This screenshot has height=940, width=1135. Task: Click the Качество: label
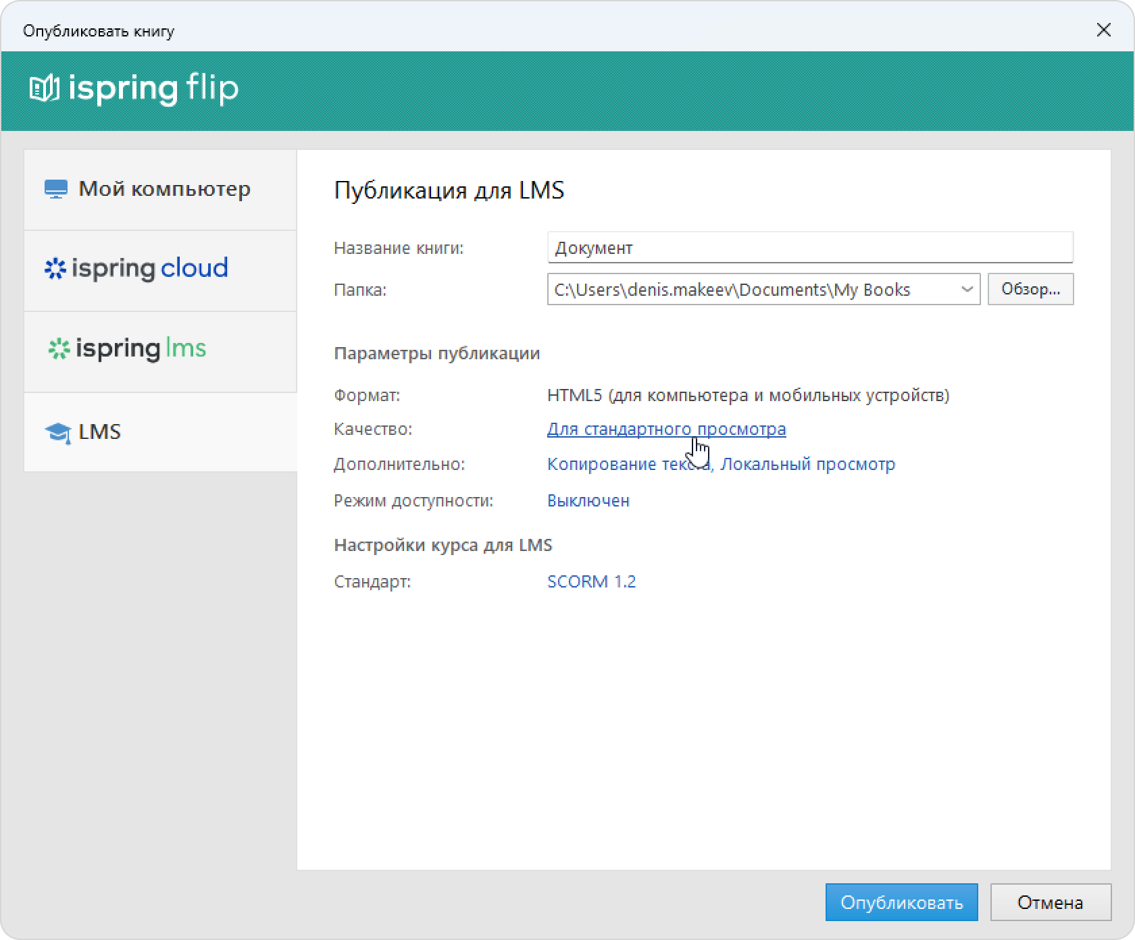(373, 429)
